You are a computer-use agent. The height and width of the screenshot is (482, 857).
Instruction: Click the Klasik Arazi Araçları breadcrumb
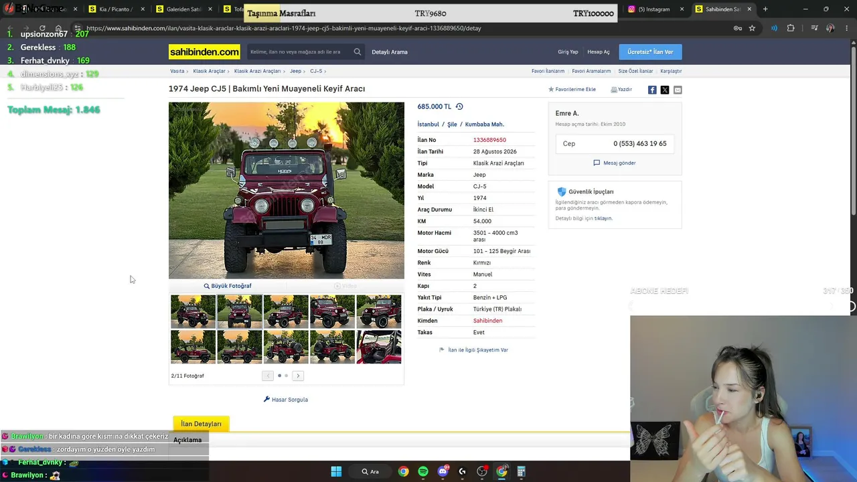pos(257,71)
